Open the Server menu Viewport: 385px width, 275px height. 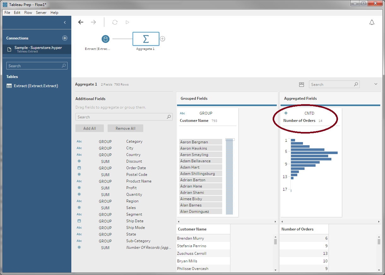(x=41, y=13)
